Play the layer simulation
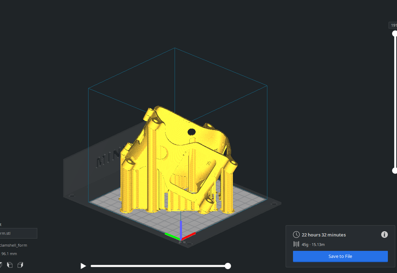This screenshot has height=273, width=397. (83, 266)
